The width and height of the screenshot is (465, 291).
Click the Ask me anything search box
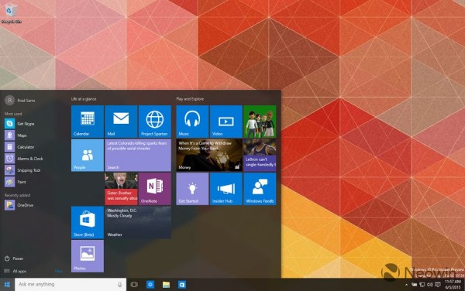(71, 285)
